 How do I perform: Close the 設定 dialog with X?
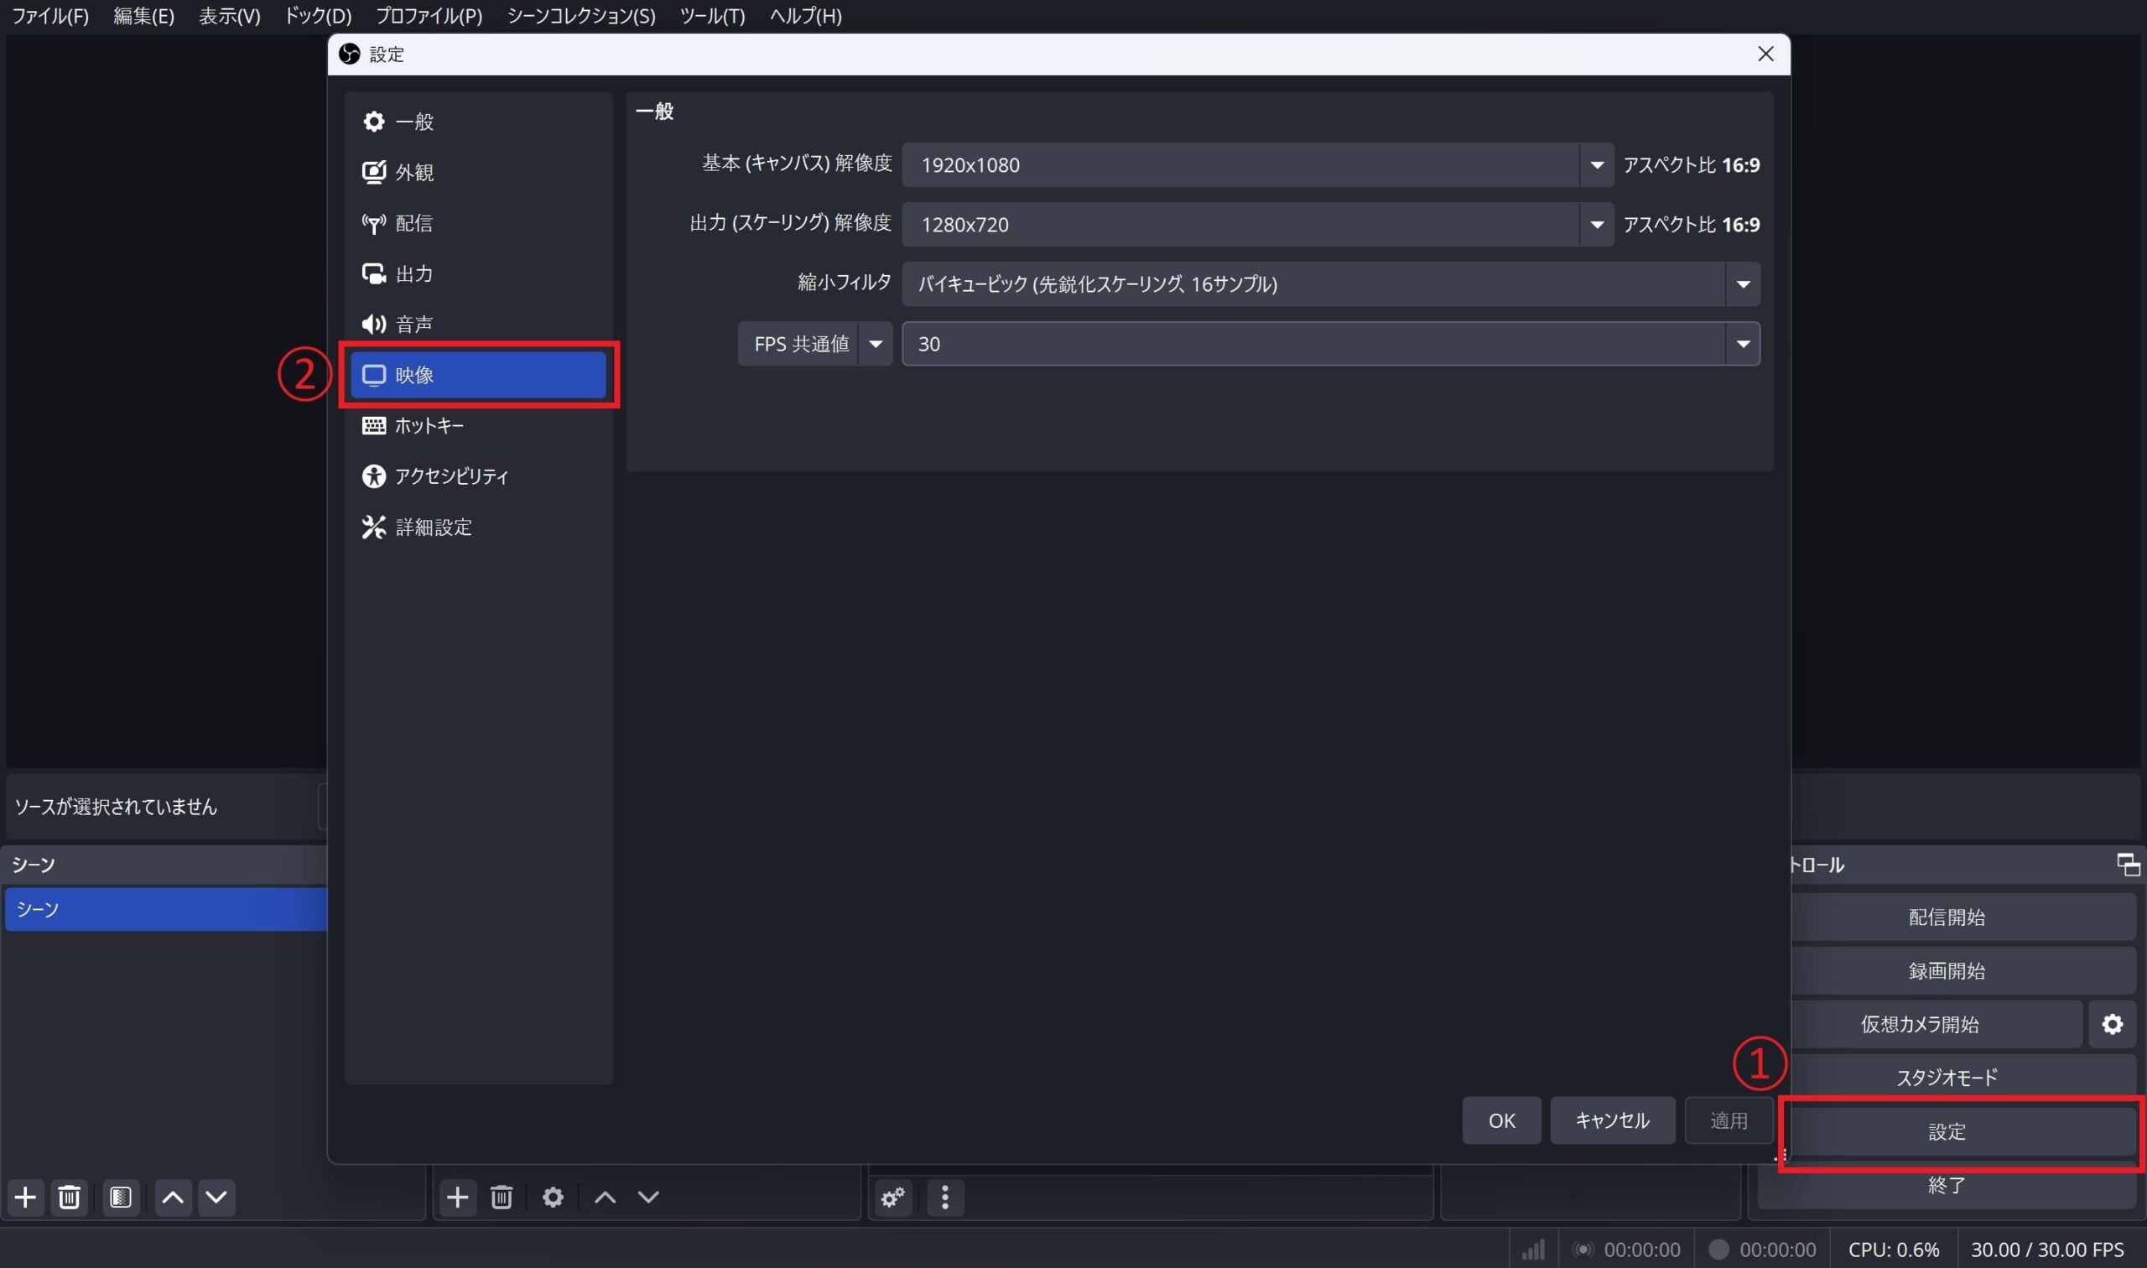pyautogui.click(x=1765, y=54)
